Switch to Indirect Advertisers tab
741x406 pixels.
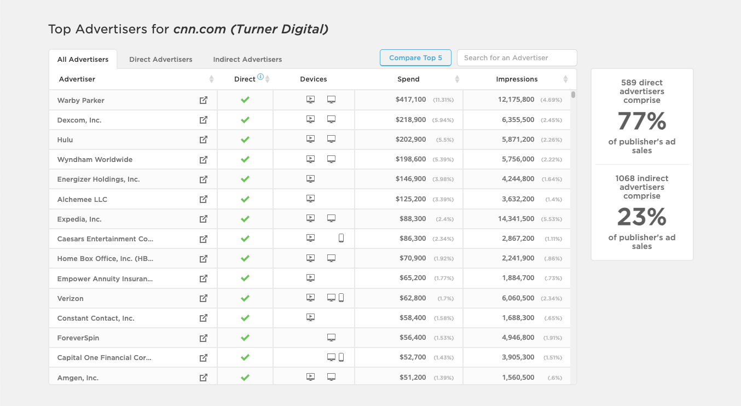[x=247, y=59]
